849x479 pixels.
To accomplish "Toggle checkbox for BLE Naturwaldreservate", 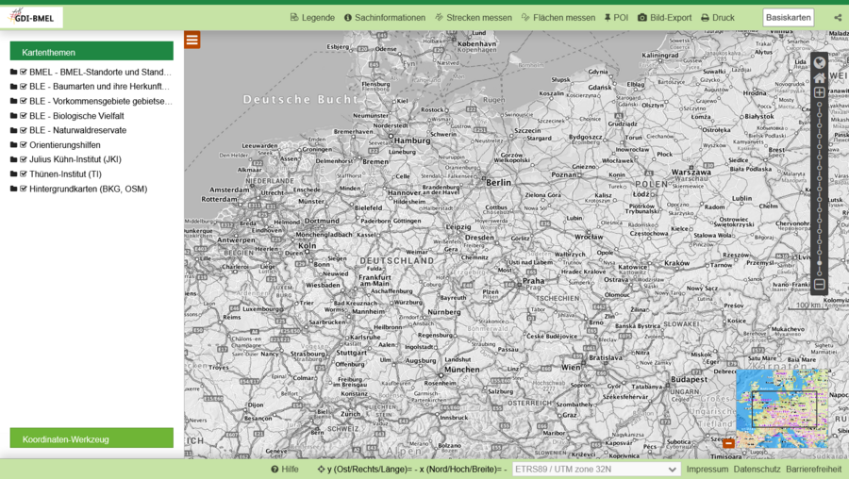I will click(24, 130).
